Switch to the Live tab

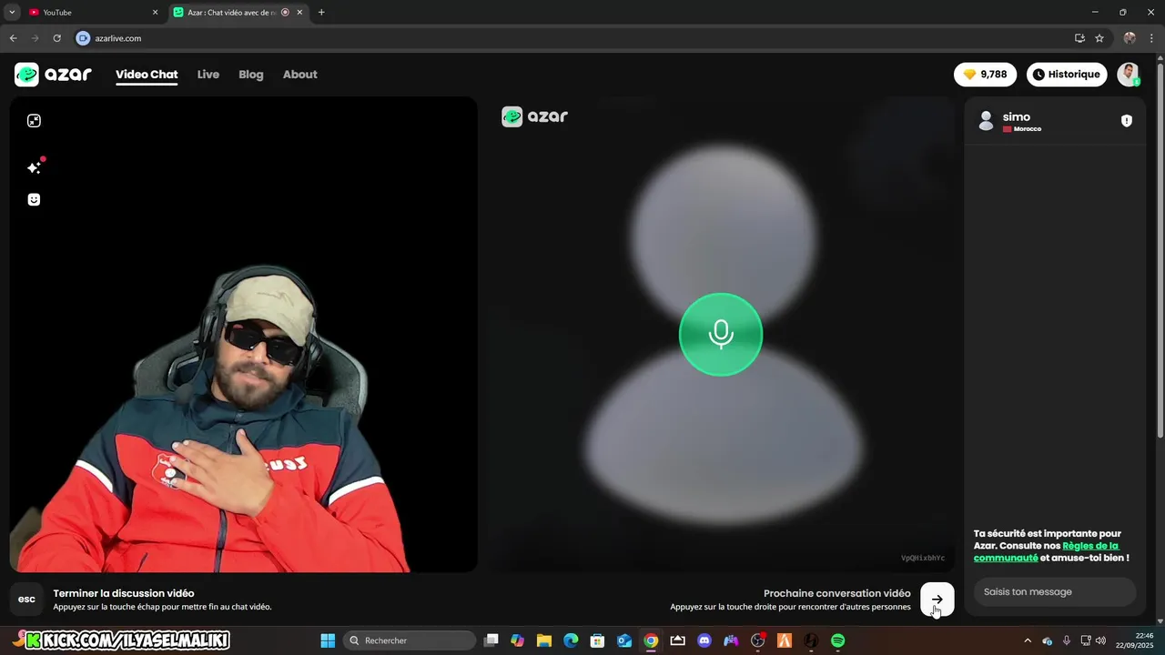[x=208, y=75]
